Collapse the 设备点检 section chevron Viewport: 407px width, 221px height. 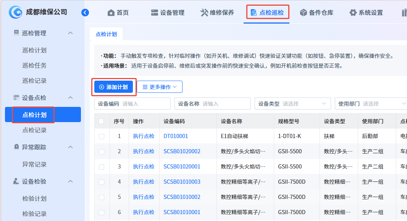click(70, 98)
